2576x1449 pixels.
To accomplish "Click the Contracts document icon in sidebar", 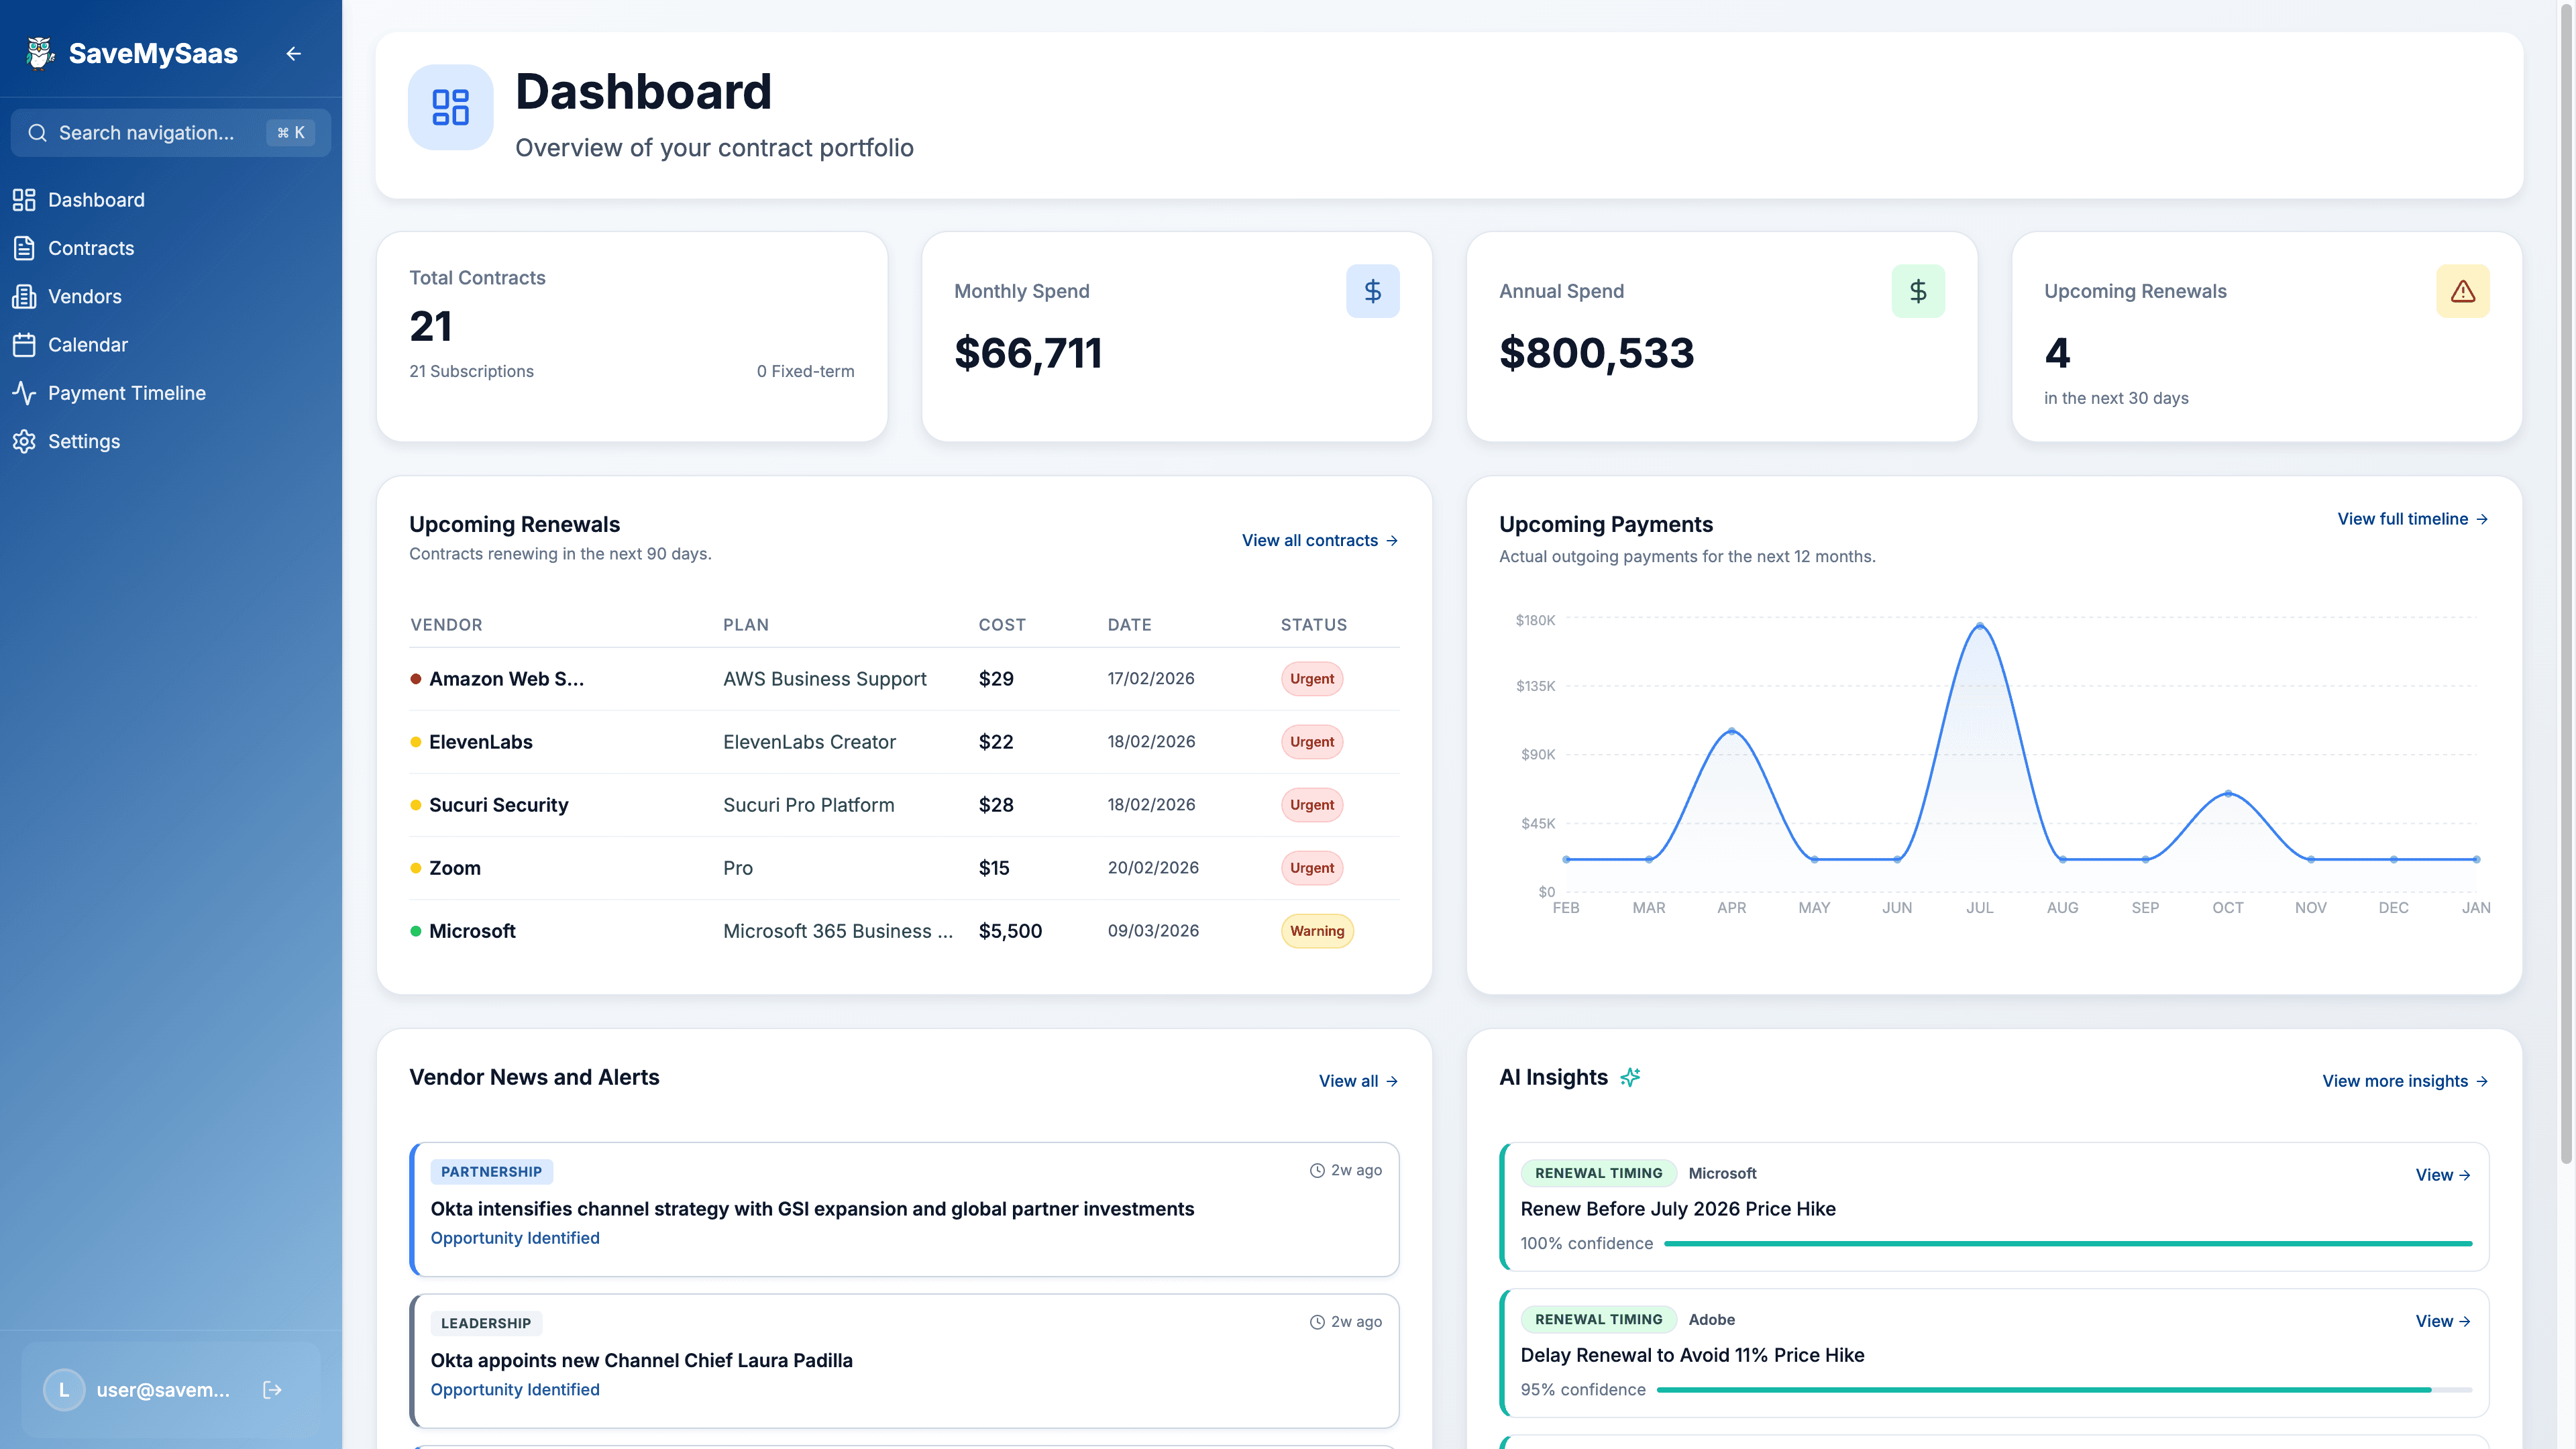I will [24, 248].
